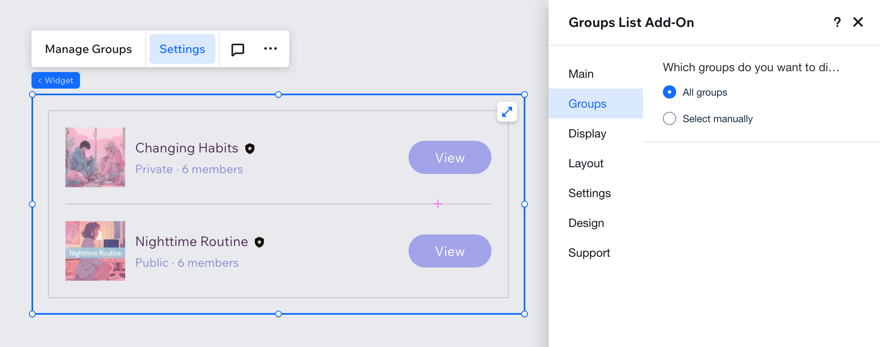Image resolution: width=880 pixels, height=347 pixels.
Task: Open the Support tab
Action: (589, 253)
